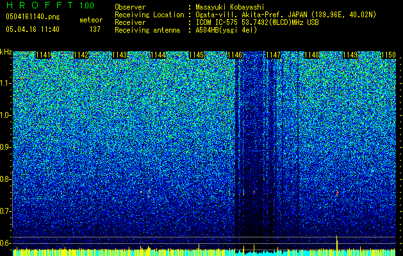This screenshot has height=256, width=403.
Task: Click the 1146 time marker
Action: coord(235,55)
